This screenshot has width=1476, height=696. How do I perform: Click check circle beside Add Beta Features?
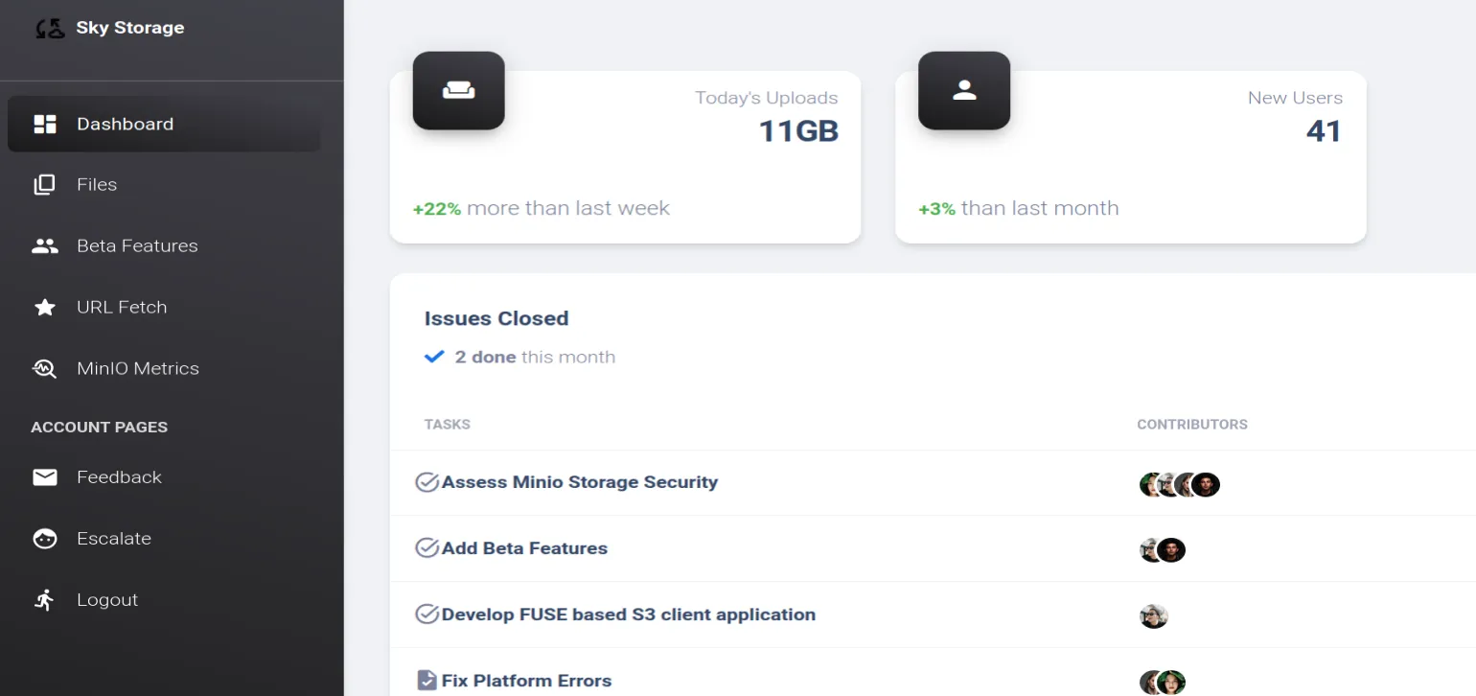[x=427, y=548]
